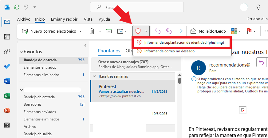This screenshot has width=268, height=138.
Task: Launch Excel from the sidebar
Action: 7,96
